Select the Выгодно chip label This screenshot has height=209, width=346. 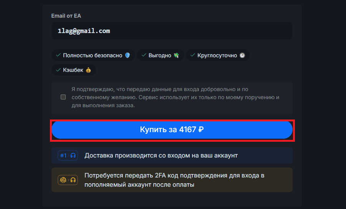(160, 55)
